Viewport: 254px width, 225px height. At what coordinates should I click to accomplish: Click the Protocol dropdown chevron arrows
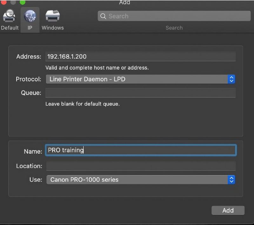click(x=231, y=79)
